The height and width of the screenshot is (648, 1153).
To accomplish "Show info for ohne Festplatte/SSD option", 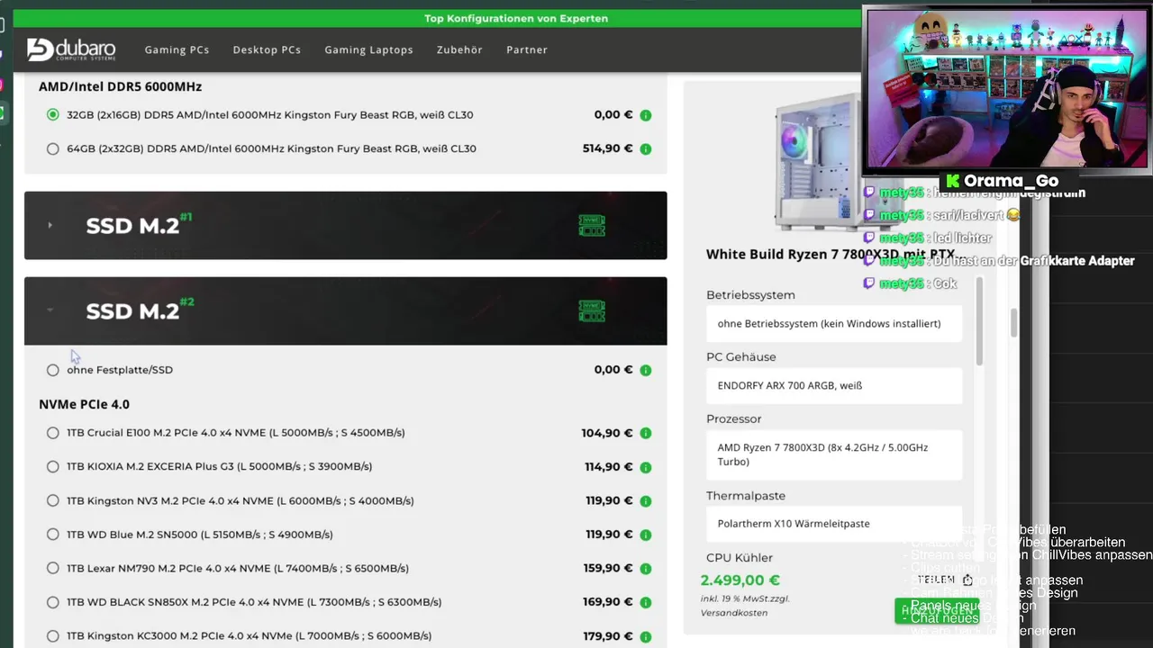I will pos(646,370).
